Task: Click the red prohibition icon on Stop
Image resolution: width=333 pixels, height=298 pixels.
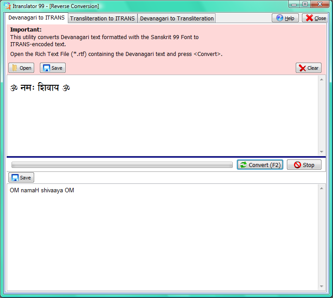Action: click(x=298, y=165)
